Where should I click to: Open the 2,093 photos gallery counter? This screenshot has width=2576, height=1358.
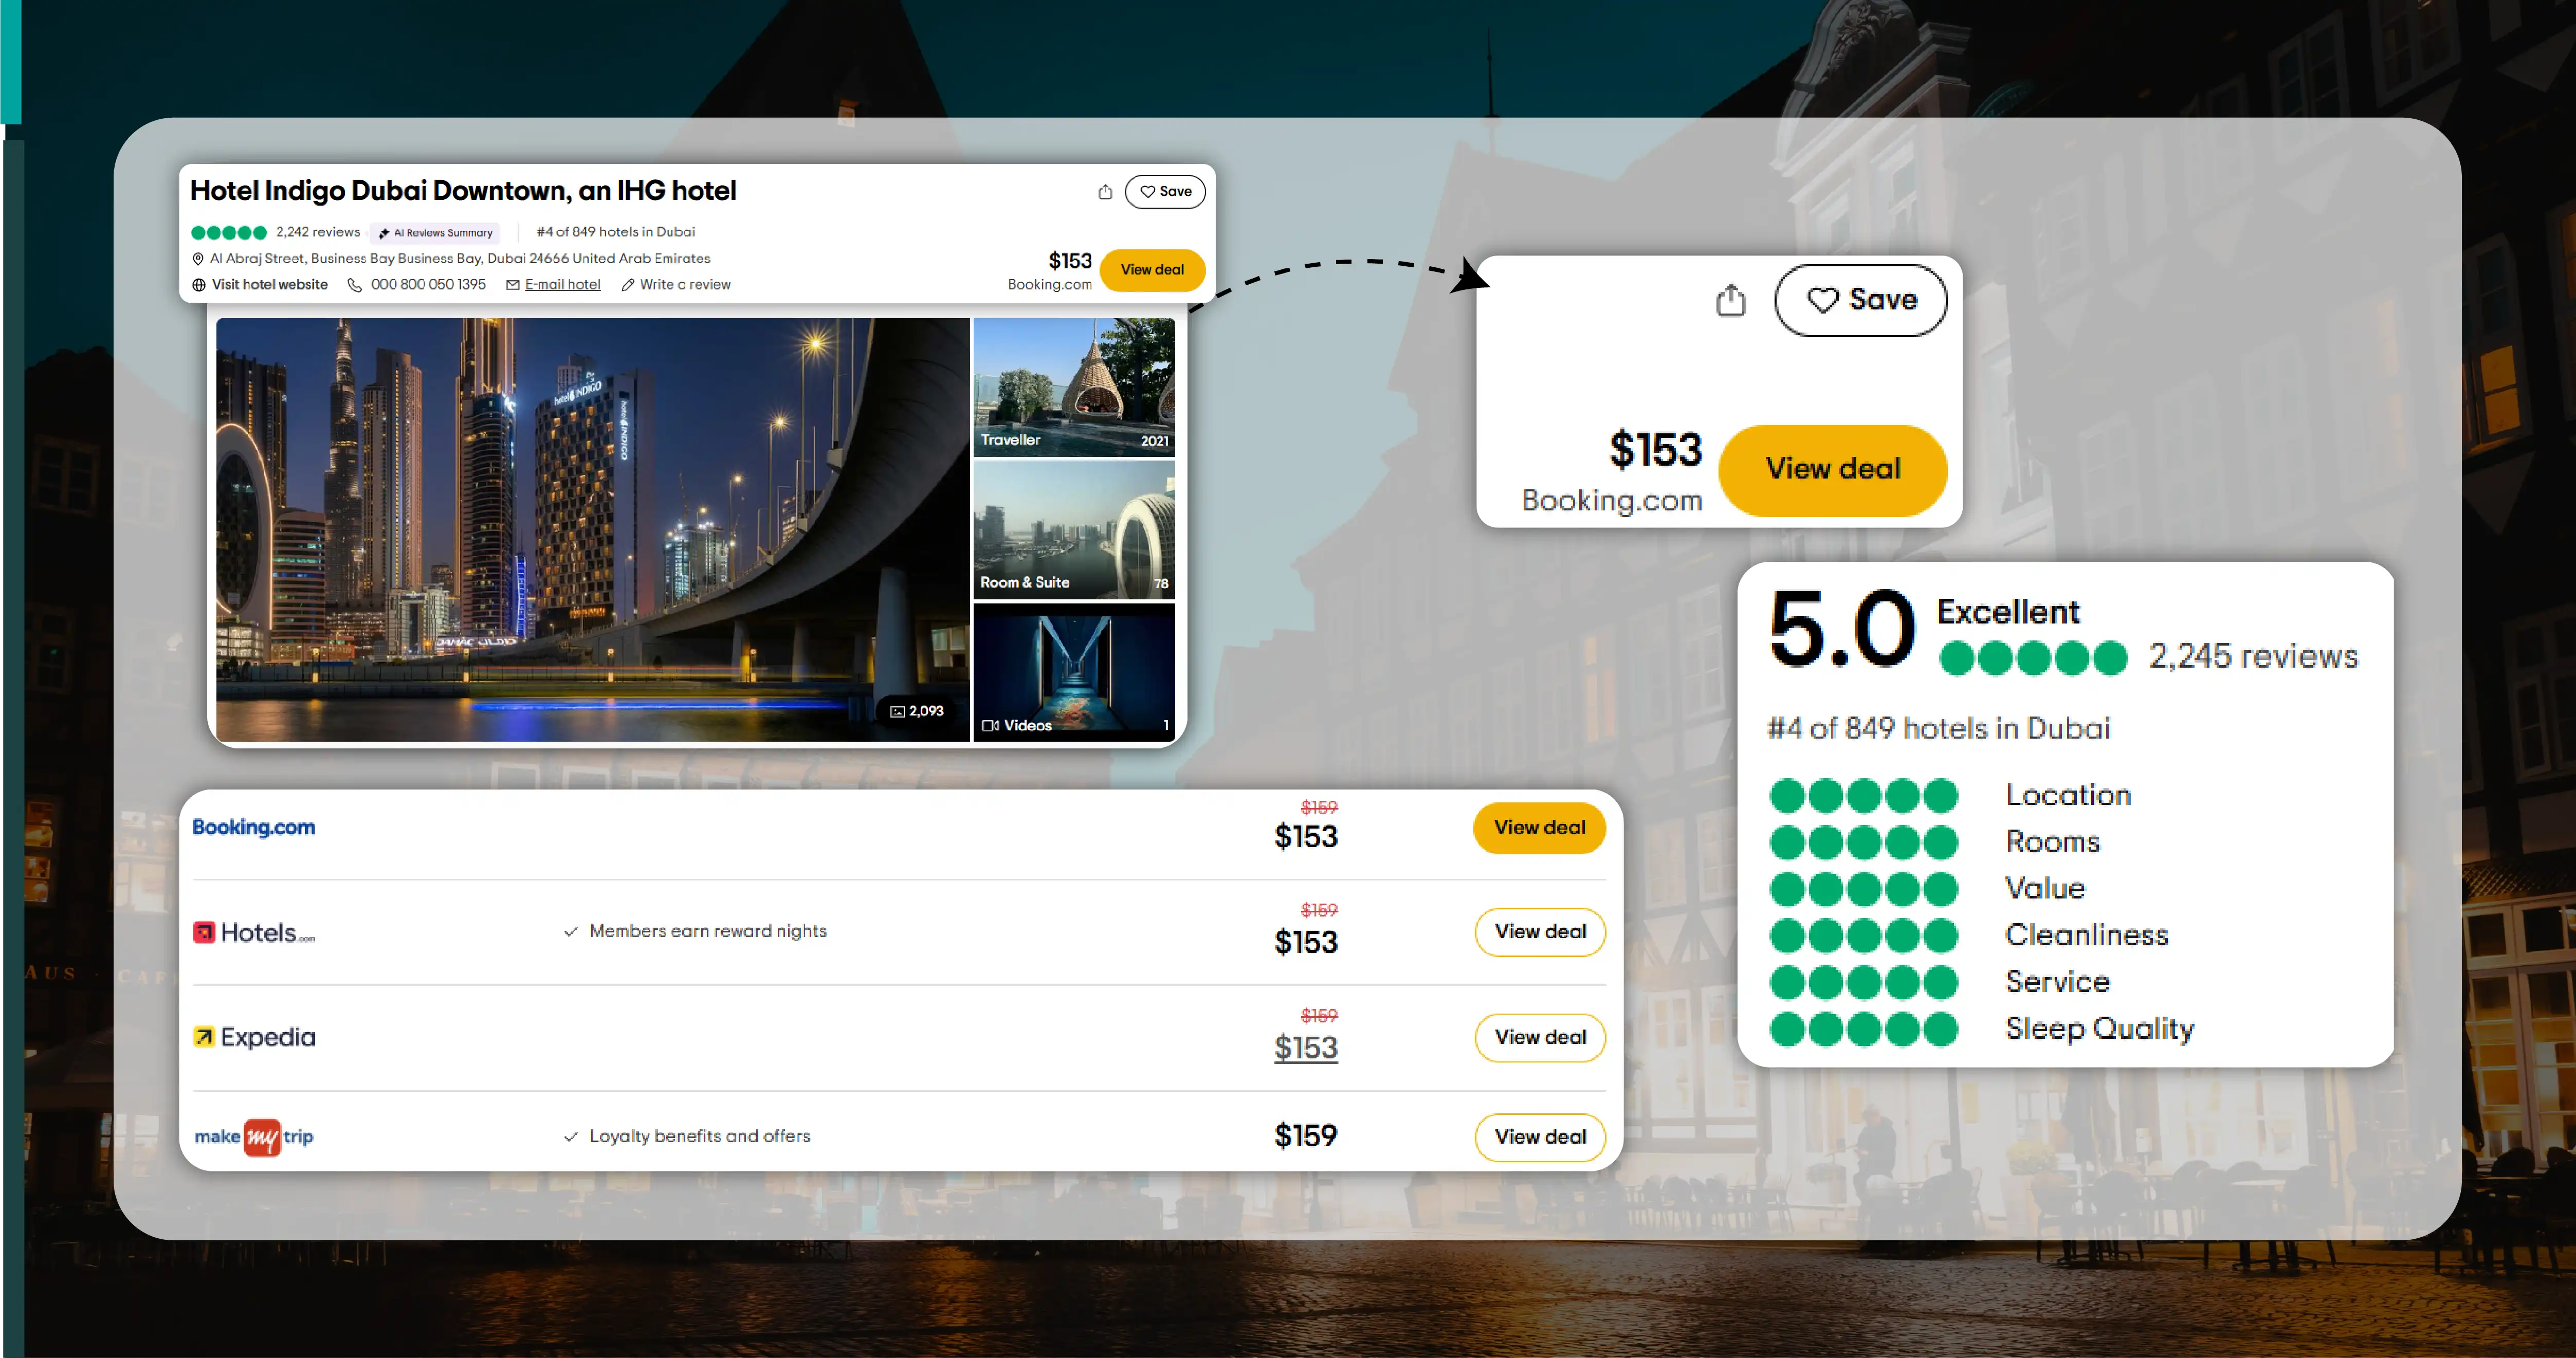(917, 711)
